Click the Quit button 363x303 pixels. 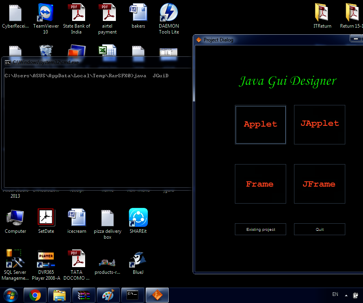click(x=320, y=229)
